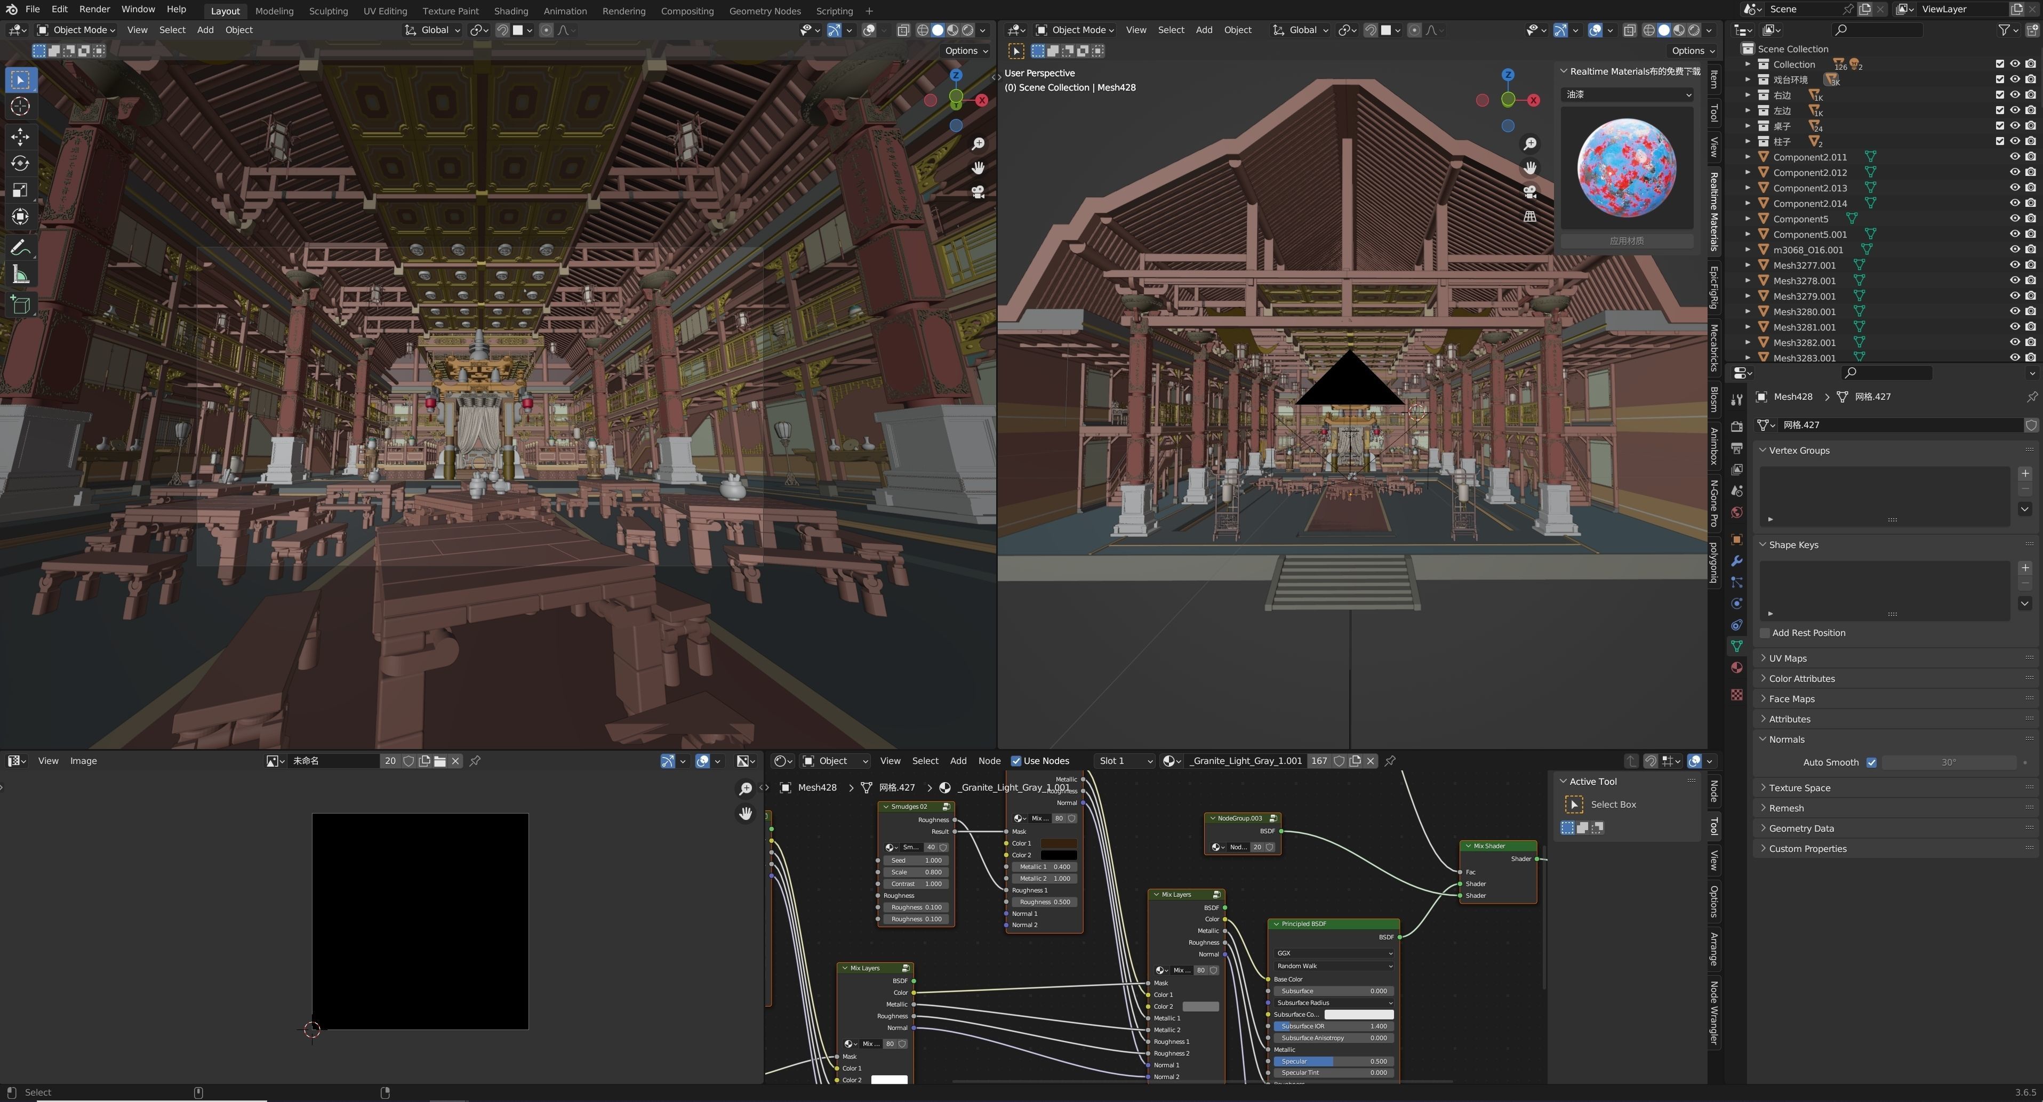Open the Window menu in top bar

coord(138,10)
